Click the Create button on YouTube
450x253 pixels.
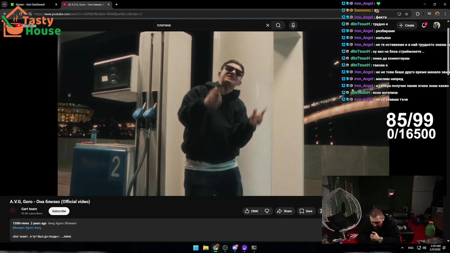coord(406,25)
